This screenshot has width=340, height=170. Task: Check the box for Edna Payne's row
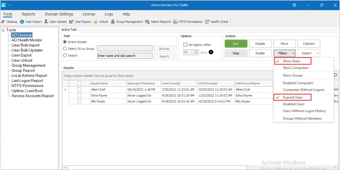click(x=79, y=95)
